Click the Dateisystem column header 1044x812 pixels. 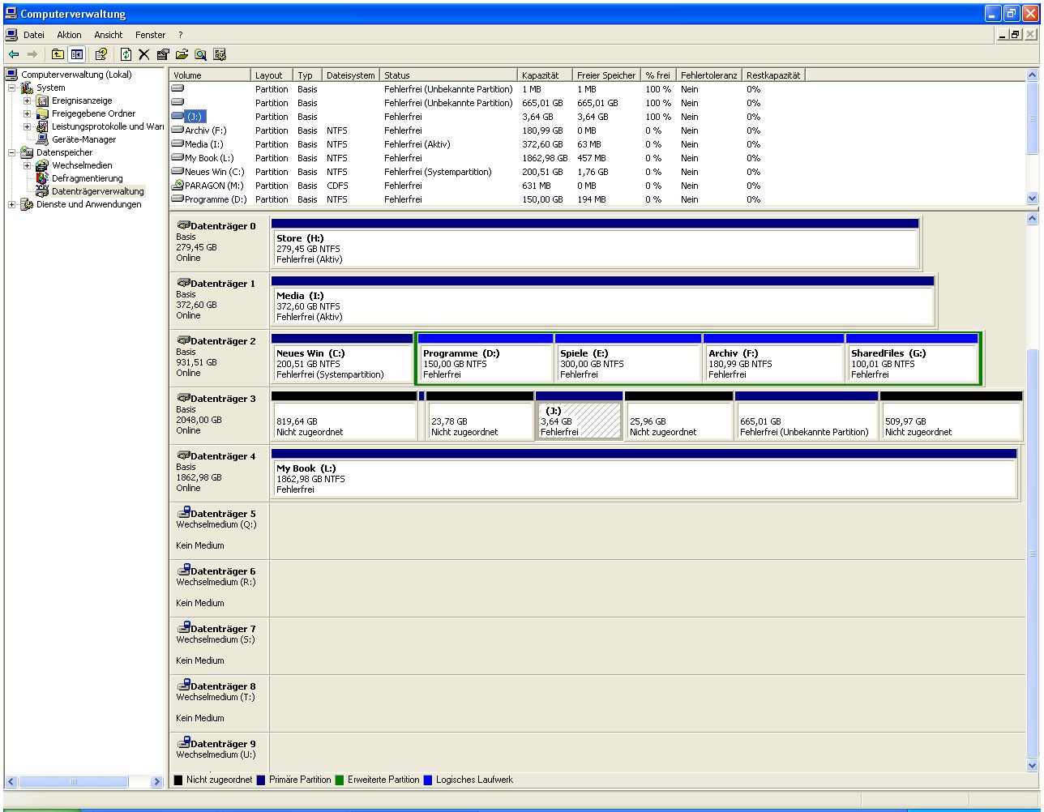point(350,75)
